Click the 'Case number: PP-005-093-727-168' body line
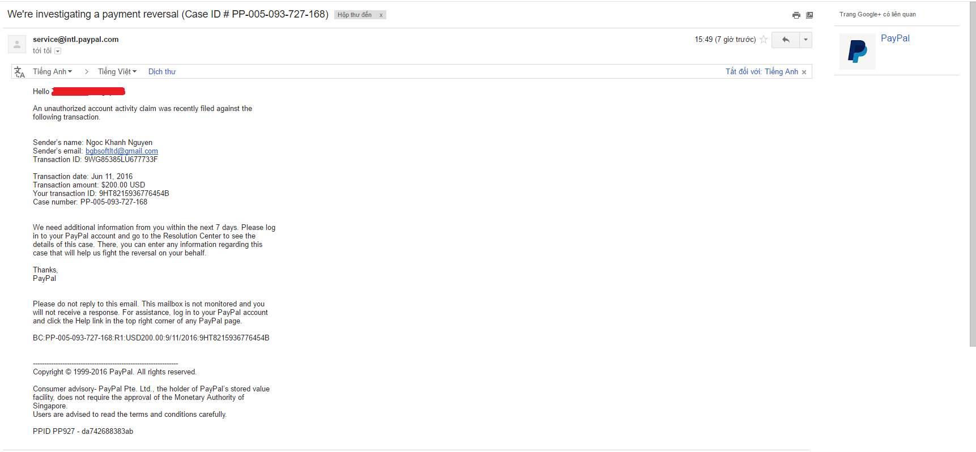The width and height of the screenshot is (976, 452). point(90,202)
